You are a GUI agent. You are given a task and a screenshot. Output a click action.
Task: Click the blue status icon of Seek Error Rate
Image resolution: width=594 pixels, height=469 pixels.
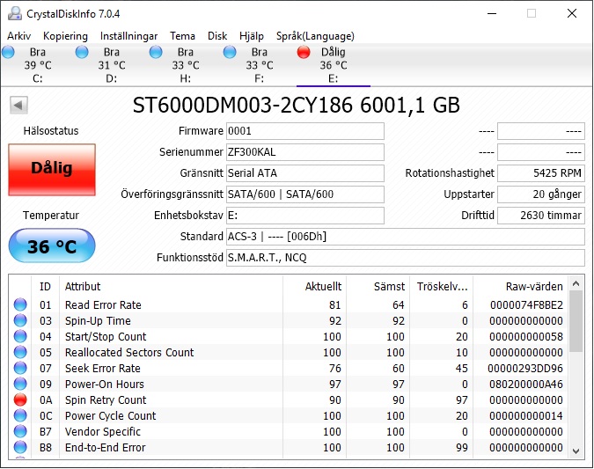click(20, 368)
